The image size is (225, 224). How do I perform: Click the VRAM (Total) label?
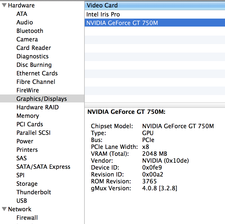[110, 154]
